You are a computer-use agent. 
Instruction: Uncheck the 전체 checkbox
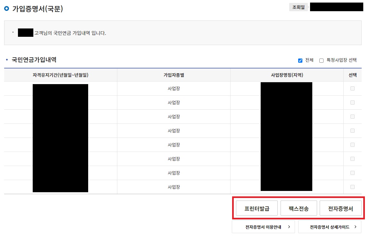click(300, 60)
